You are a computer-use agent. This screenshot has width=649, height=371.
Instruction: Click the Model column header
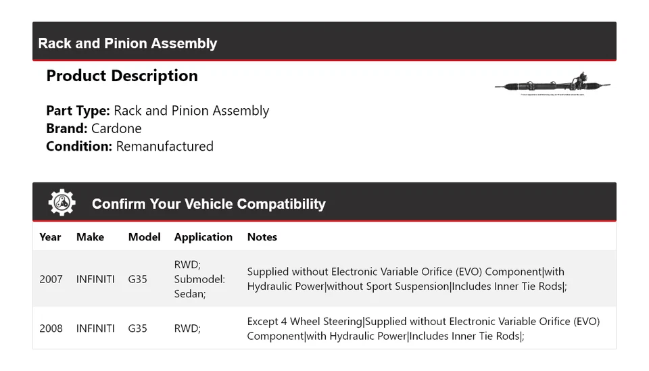pos(144,237)
